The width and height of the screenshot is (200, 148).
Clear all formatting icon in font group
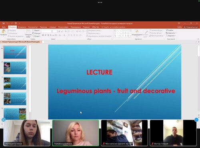tap(66, 32)
